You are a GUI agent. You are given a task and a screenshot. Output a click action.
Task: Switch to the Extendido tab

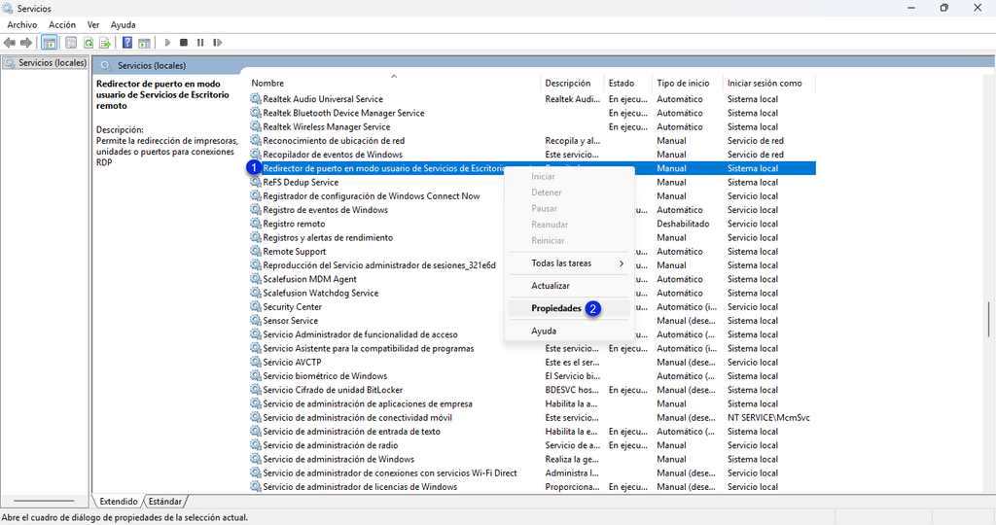(118, 502)
